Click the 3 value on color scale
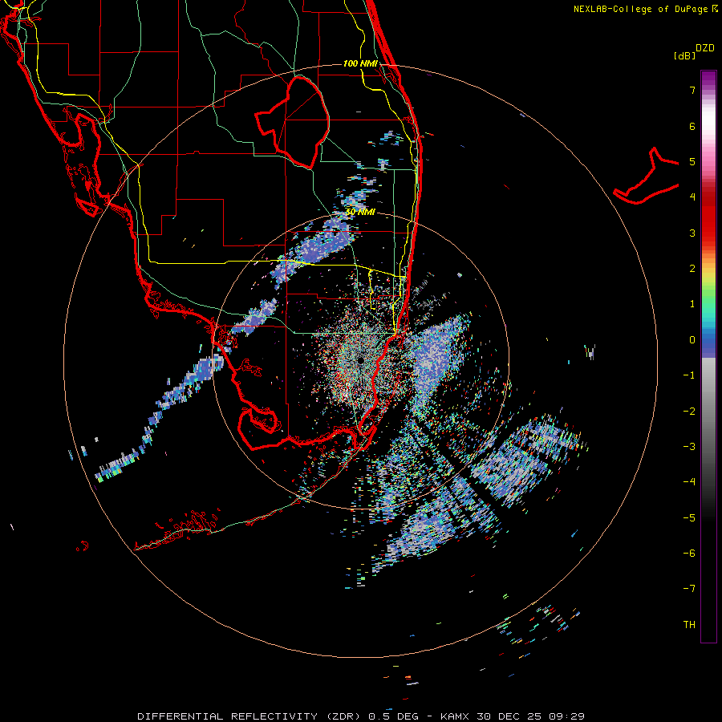 point(692,233)
